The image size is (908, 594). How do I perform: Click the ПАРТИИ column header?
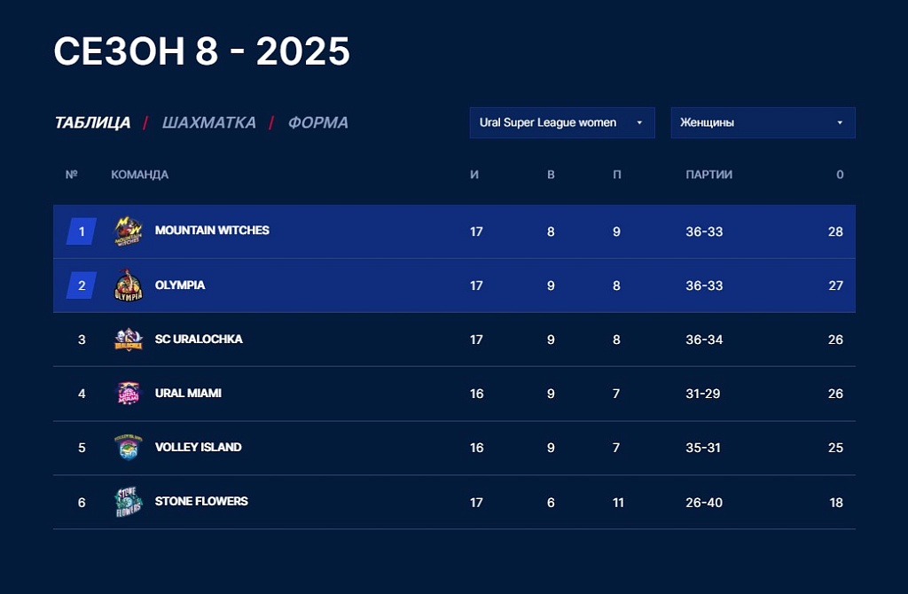pyautogui.click(x=708, y=175)
